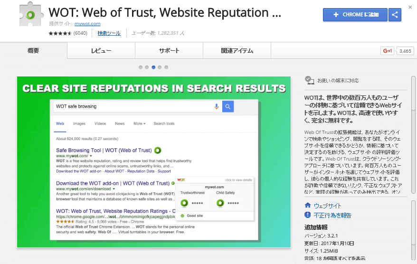Click the microphone icon in screenshot search box
This screenshot has width=417, height=264.
[217, 106]
